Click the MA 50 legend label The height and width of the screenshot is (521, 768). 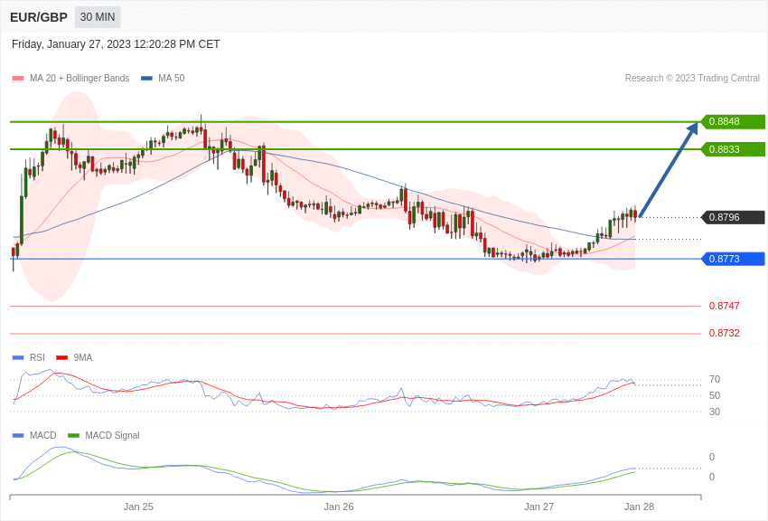click(172, 79)
